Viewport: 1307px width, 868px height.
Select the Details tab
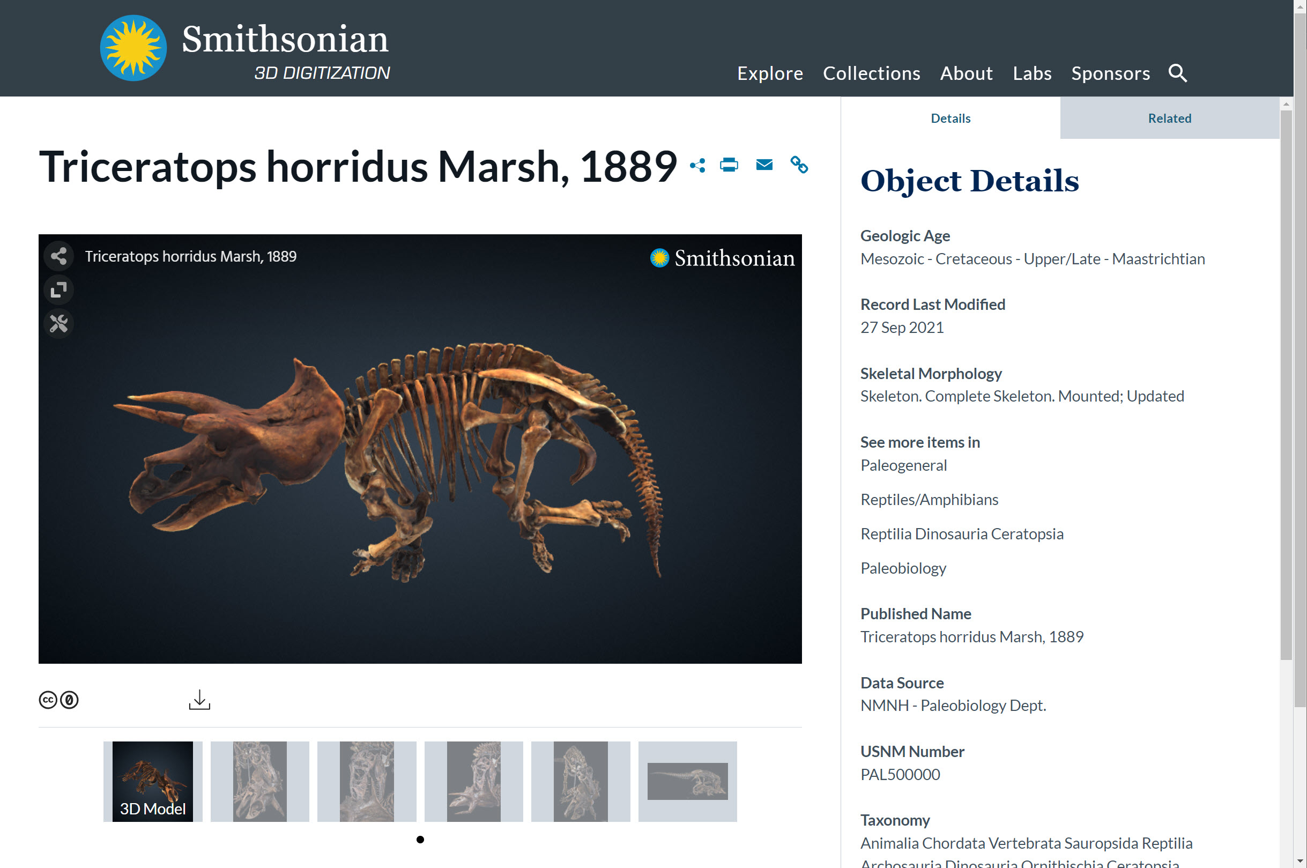[950, 118]
